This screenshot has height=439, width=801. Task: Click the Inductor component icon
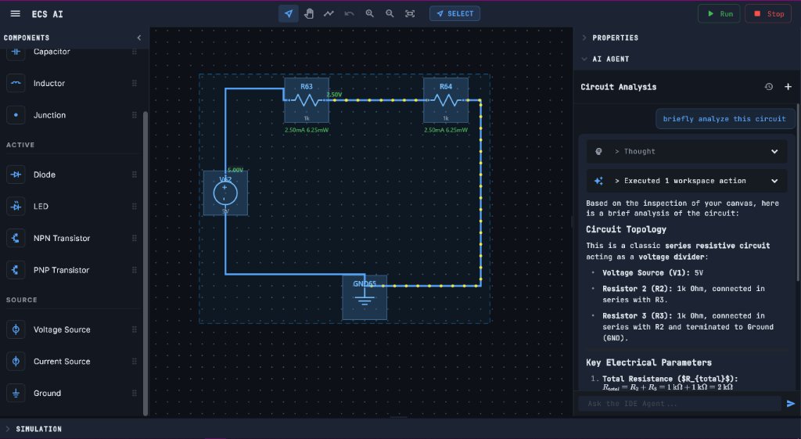(x=16, y=83)
